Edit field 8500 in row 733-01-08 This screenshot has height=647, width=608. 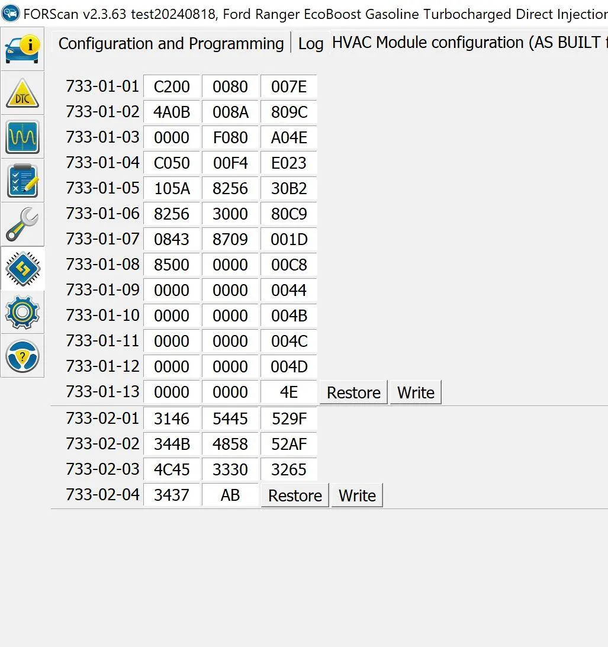pyautogui.click(x=172, y=265)
